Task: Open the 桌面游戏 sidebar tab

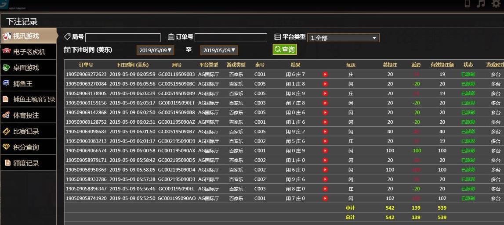Action: [x=28, y=68]
